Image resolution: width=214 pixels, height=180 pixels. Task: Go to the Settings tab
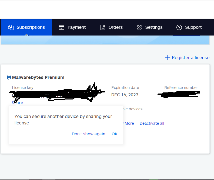[x=149, y=27]
